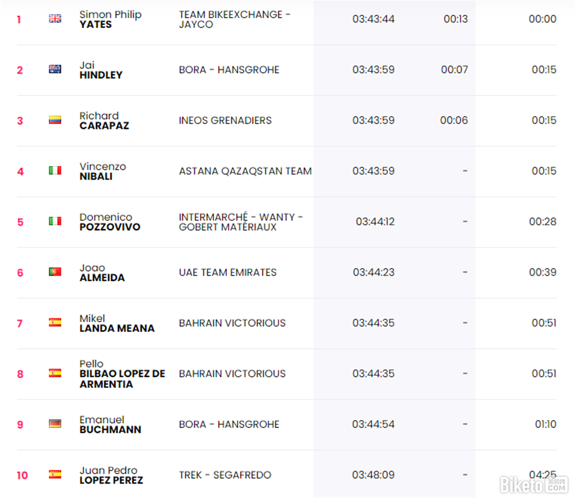Select rider Juan Pedro Lopez Perez
Screen dimensions: 576x499
pyautogui.click(x=111, y=475)
